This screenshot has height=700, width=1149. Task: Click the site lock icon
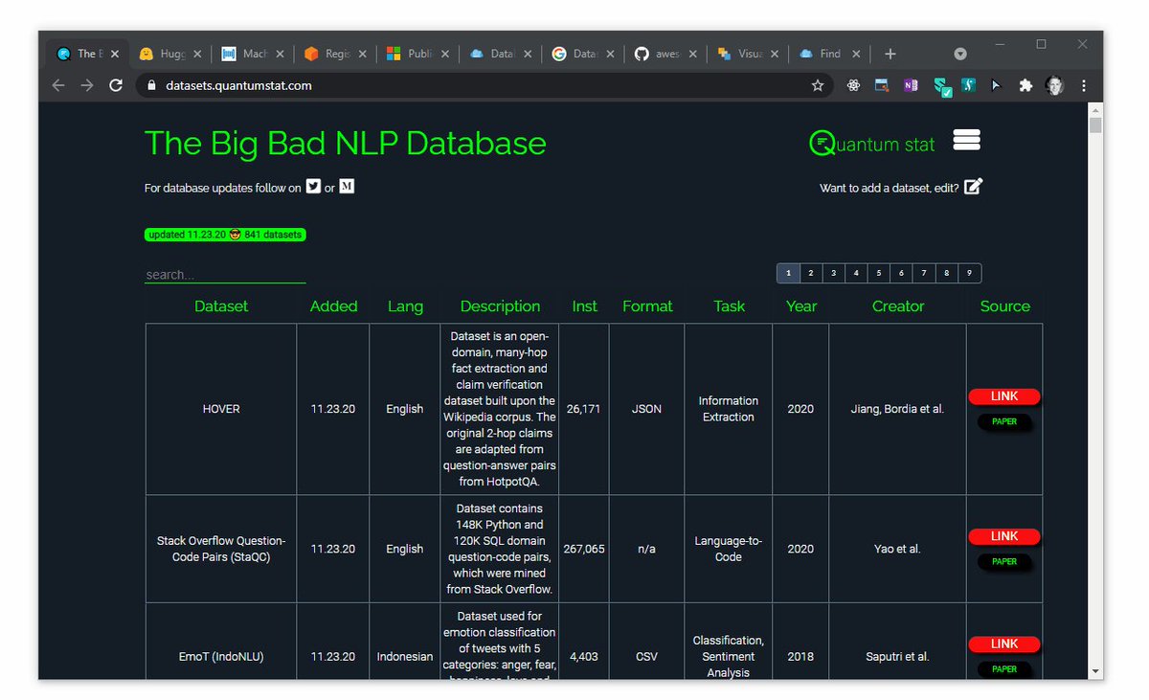click(150, 85)
